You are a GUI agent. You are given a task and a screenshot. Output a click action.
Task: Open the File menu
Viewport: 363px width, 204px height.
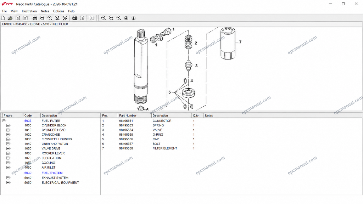pos(4,11)
